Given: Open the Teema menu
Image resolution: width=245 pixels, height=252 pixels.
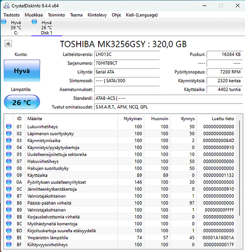Looking at the screenshot, I should [76, 15].
